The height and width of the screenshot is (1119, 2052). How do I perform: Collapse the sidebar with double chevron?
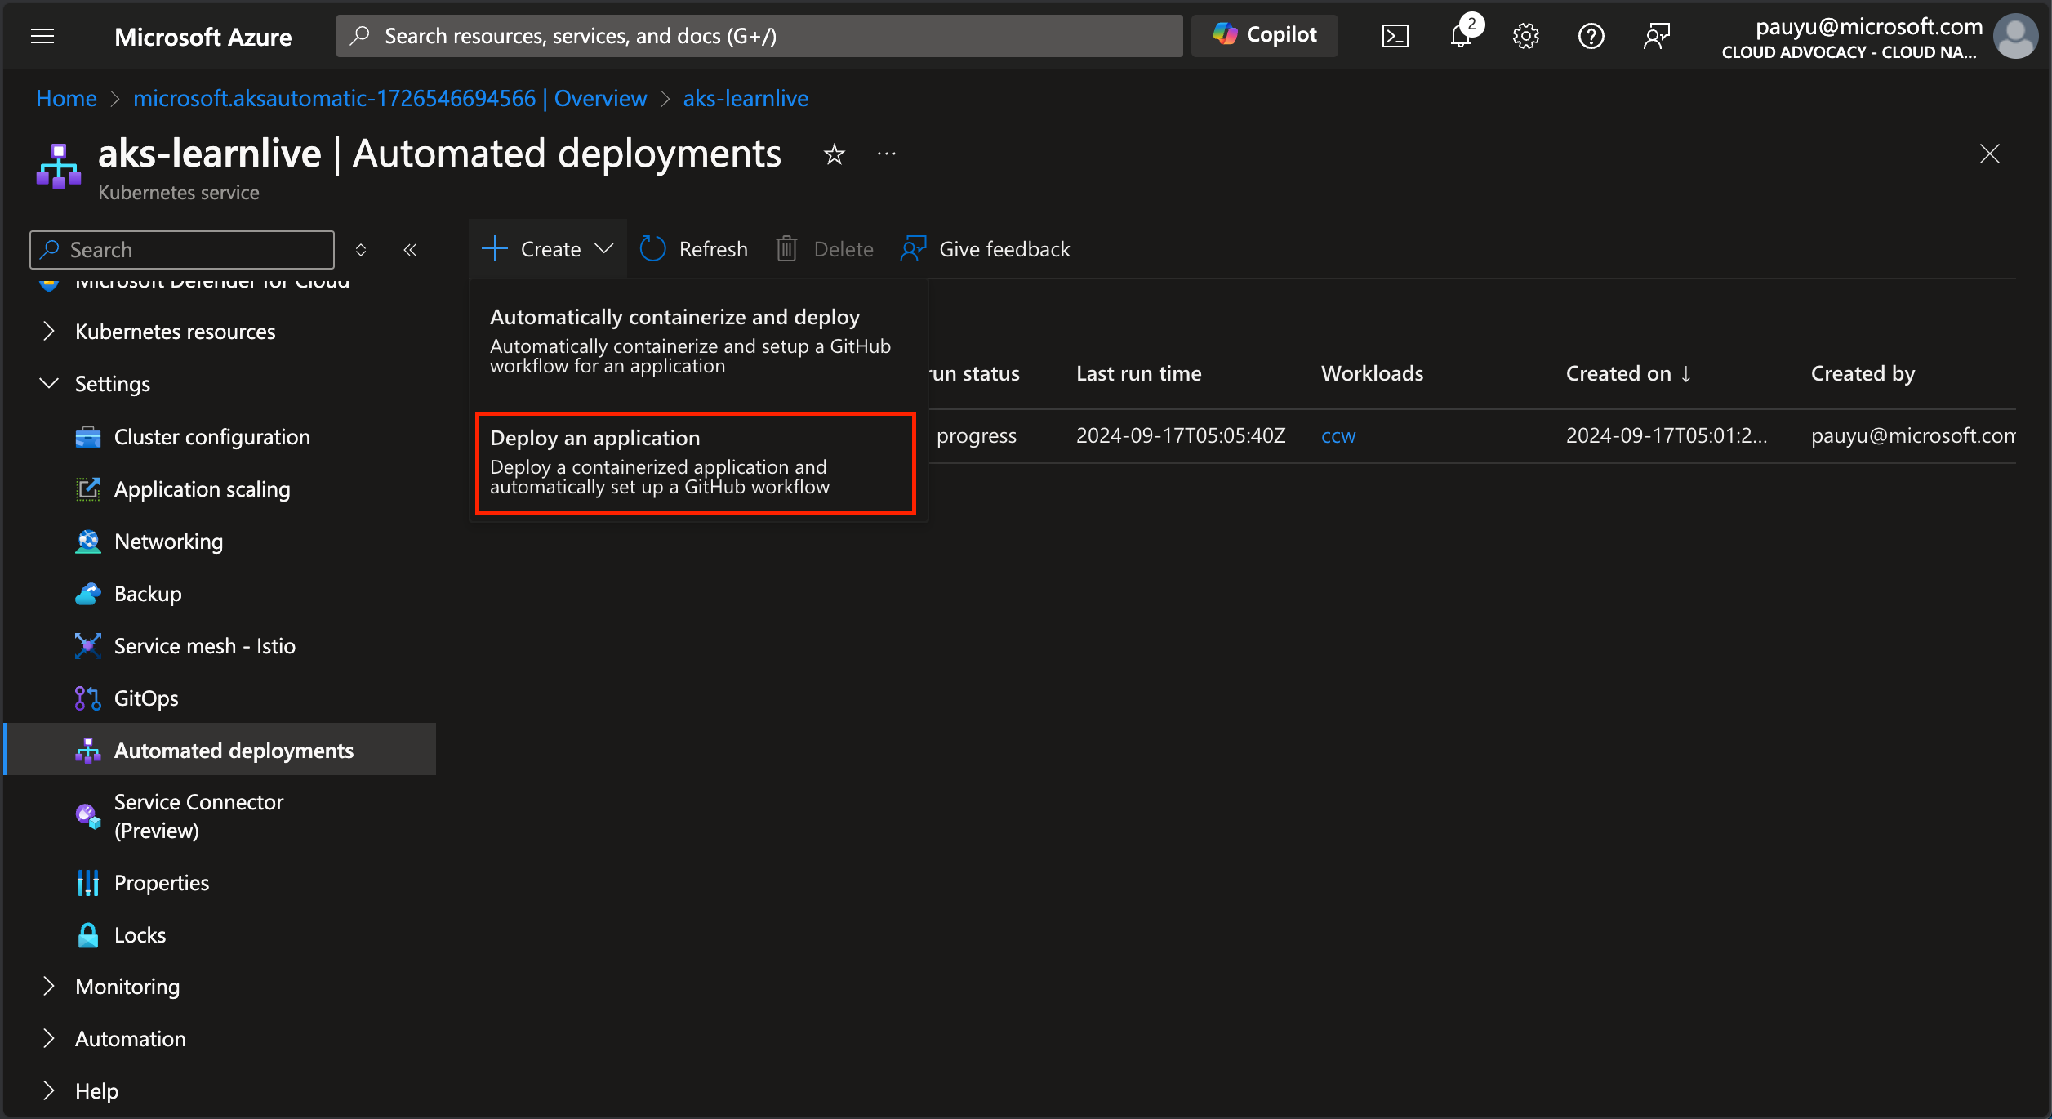point(410,250)
